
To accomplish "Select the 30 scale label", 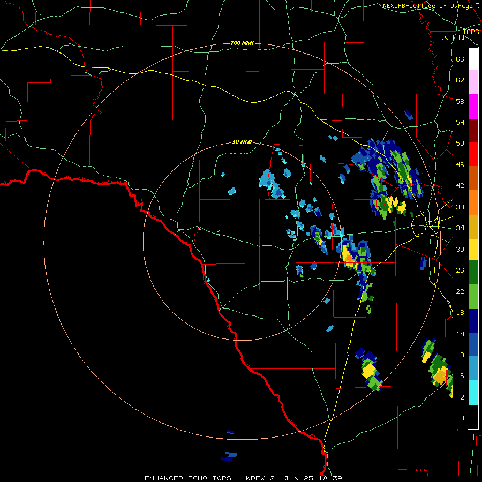I will coord(460,249).
